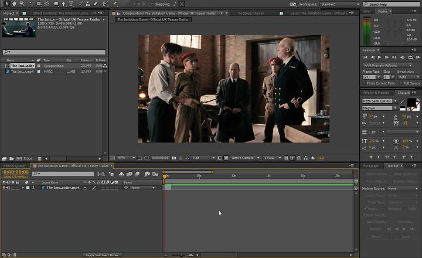The image size is (422, 258).
Task: Click the region of interest icon
Action: pyautogui.click(x=220, y=158)
